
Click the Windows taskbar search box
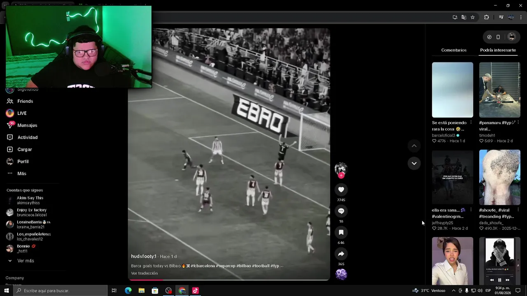click(61, 291)
